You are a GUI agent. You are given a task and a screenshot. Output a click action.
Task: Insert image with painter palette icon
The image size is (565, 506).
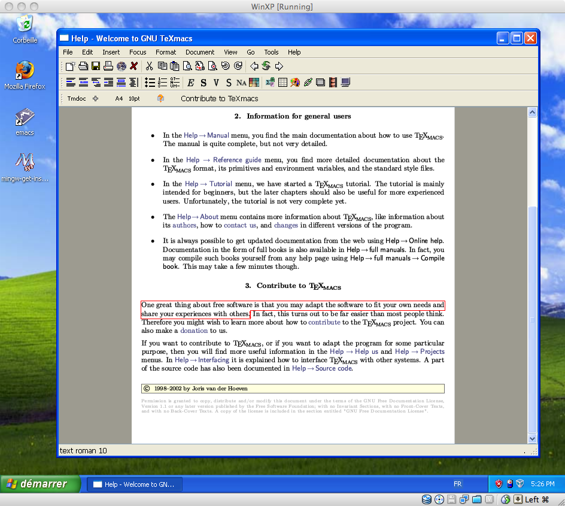click(295, 83)
